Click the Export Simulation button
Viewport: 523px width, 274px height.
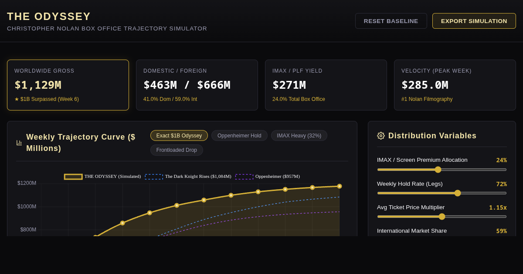(x=474, y=21)
